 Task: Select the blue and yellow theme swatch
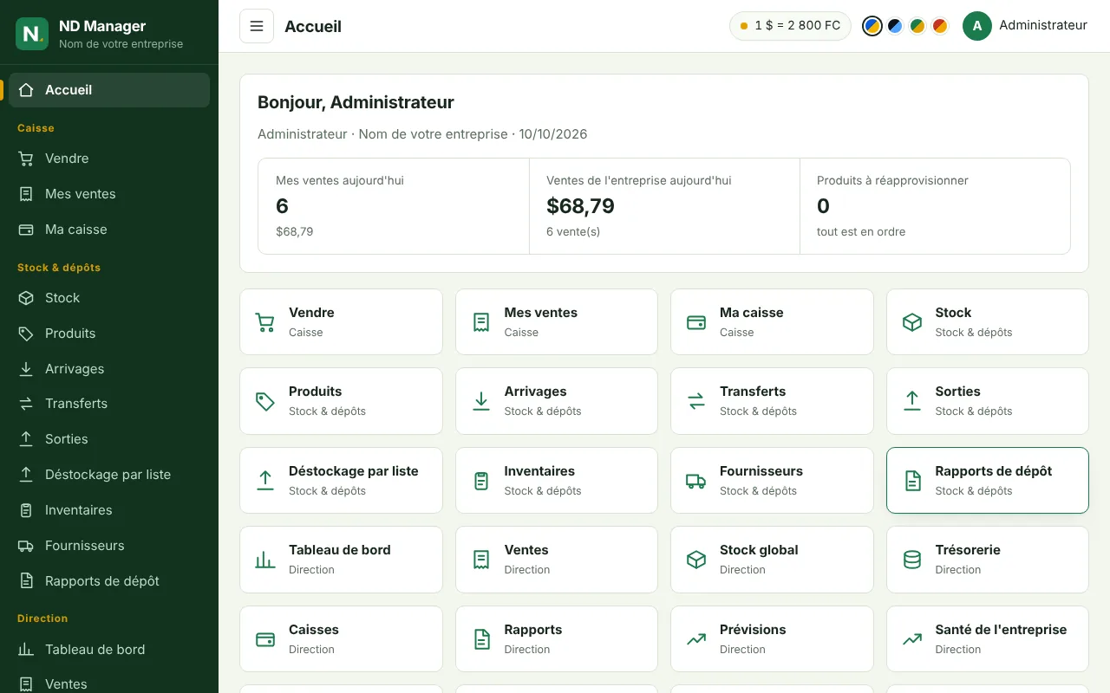[872, 26]
